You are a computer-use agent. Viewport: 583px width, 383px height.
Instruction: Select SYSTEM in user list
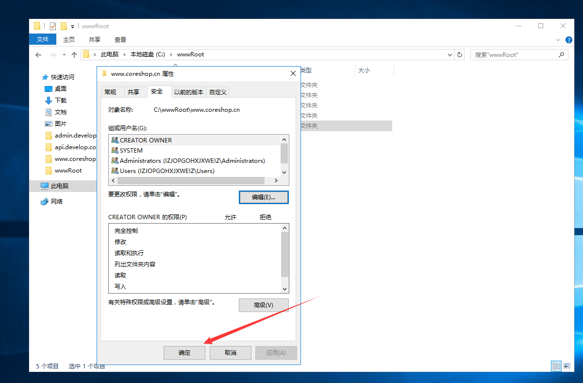(131, 151)
